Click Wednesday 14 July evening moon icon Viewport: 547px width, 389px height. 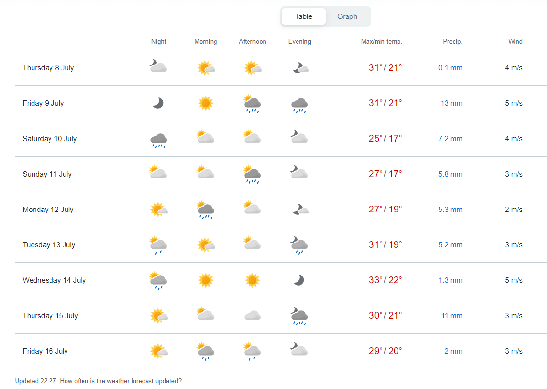[x=299, y=280]
